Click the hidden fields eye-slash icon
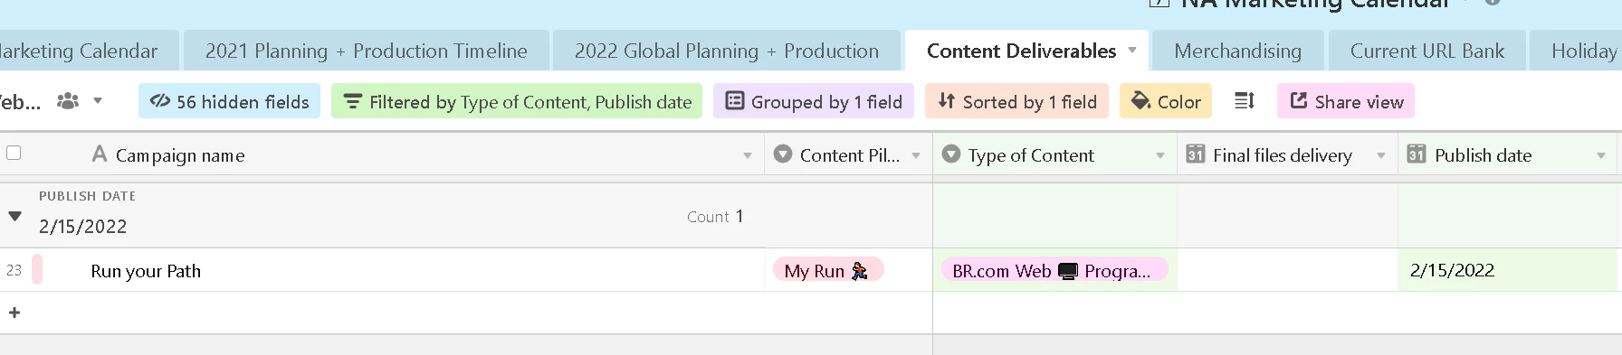This screenshot has width=1622, height=355. 160,101
